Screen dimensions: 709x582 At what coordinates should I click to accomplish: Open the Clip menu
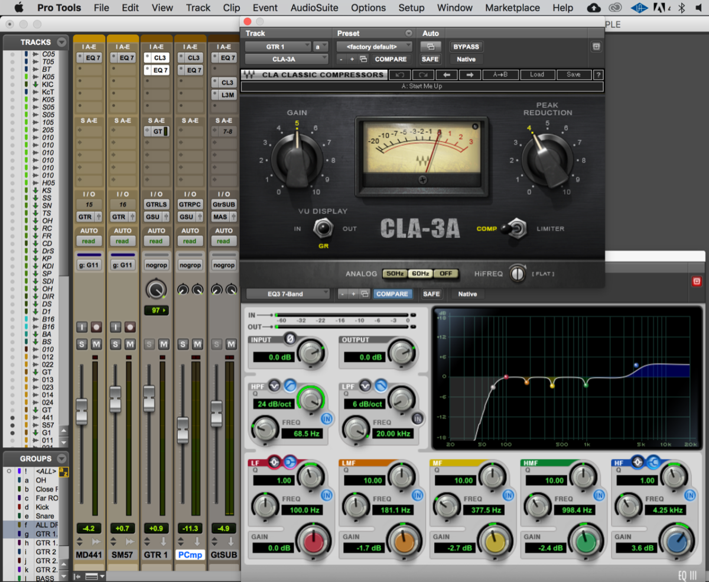point(232,8)
